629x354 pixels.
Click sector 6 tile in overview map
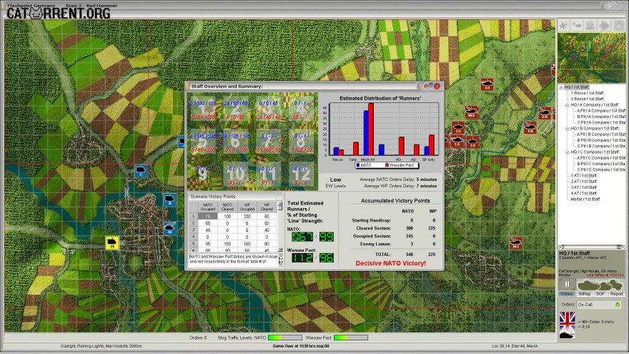(235, 142)
